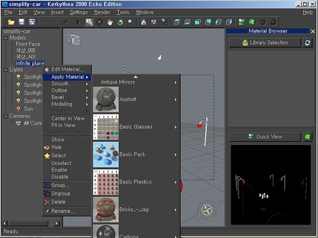Click the colored save-image floppy icon
This screenshot has height=238, width=318.
point(32,22)
